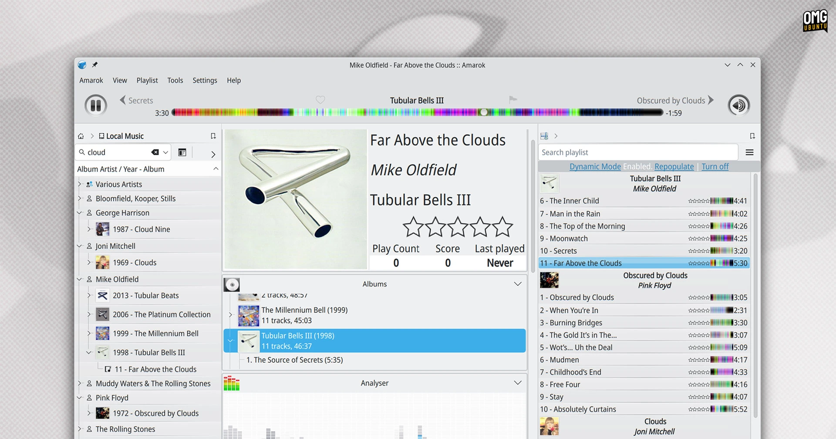Click the bookmark icon beside Local Music
The height and width of the screenshot is (439, 836).
(213, 136)
